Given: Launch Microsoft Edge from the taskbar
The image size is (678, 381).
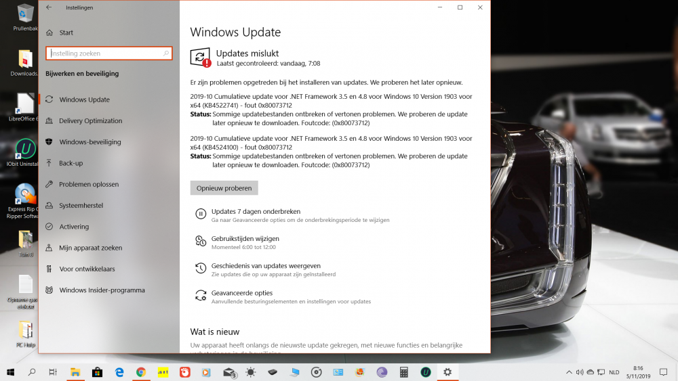Looking at the screenshot, I should click(x=119, y=372).
